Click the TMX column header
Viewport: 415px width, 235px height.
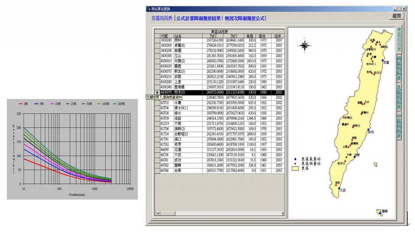click(x=213, y=36)
